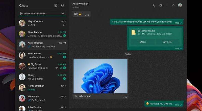
Task: Click the magnifier icon in the search box
Action: pos(63,13)
